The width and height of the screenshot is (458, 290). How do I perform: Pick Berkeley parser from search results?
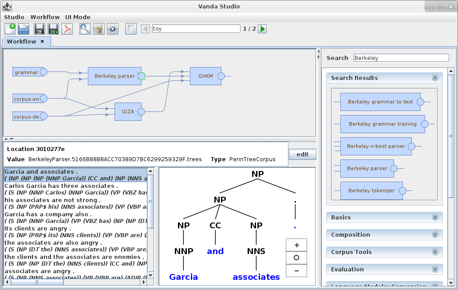point(367,168)
